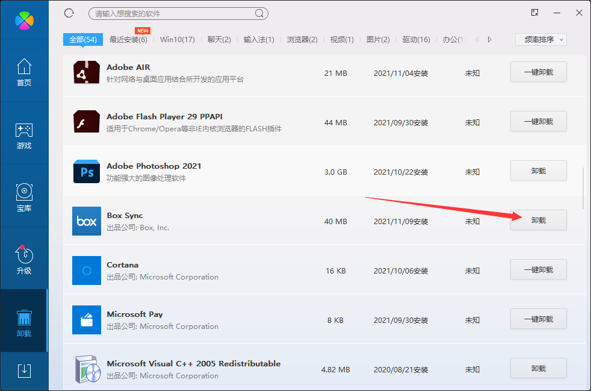Click the colorful app logo
Viewport: 591px width, 391px height.
point(24,20)
